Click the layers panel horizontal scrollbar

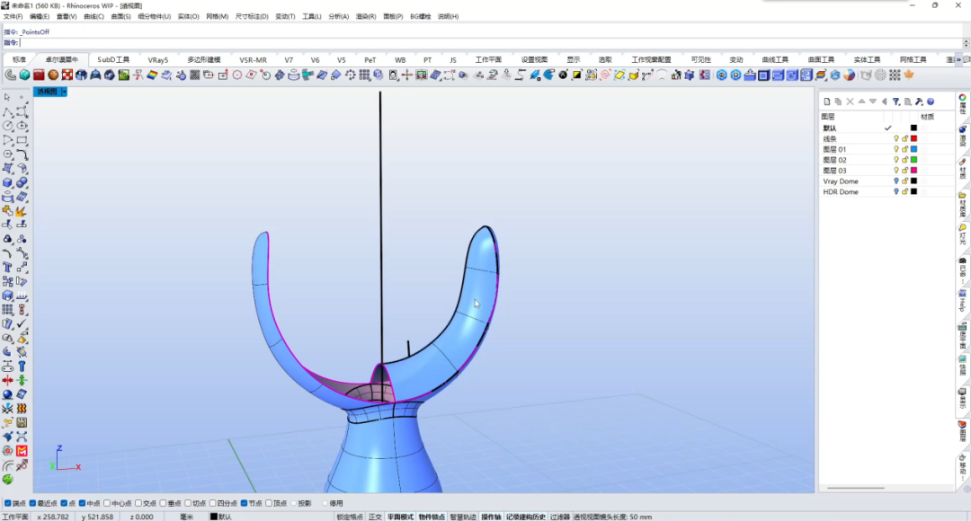[x=855, y=488]
